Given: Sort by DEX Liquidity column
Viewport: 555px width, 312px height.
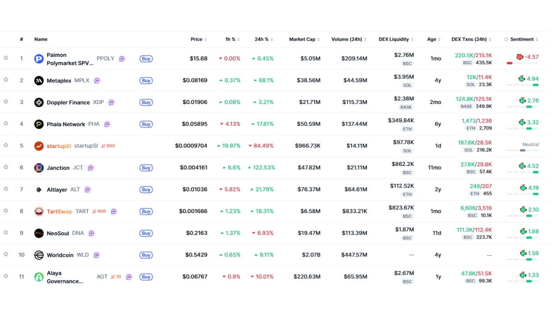Looking at the screenshot, I should [396, 39].
